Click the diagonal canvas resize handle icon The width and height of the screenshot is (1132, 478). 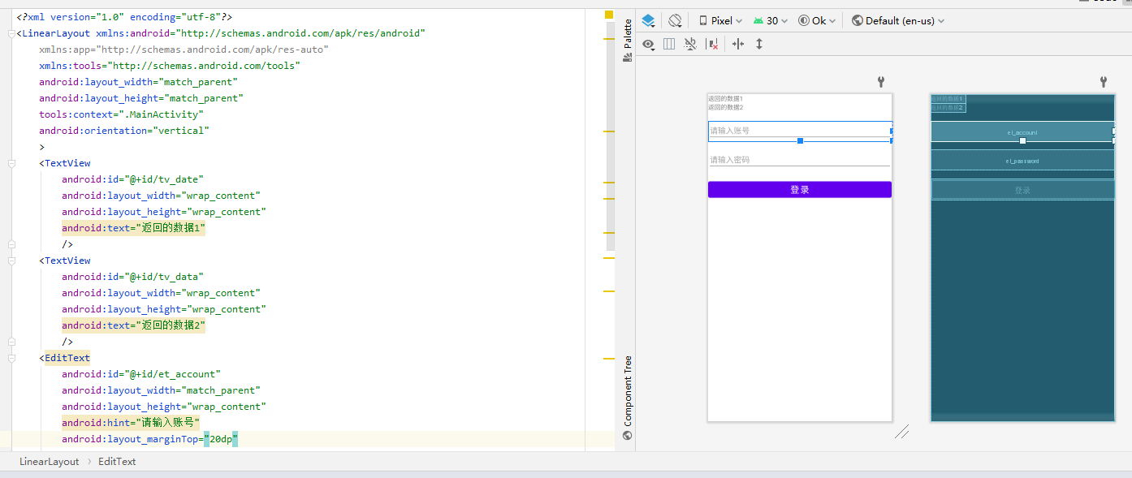pyautogui.click(x=902, y=432)
